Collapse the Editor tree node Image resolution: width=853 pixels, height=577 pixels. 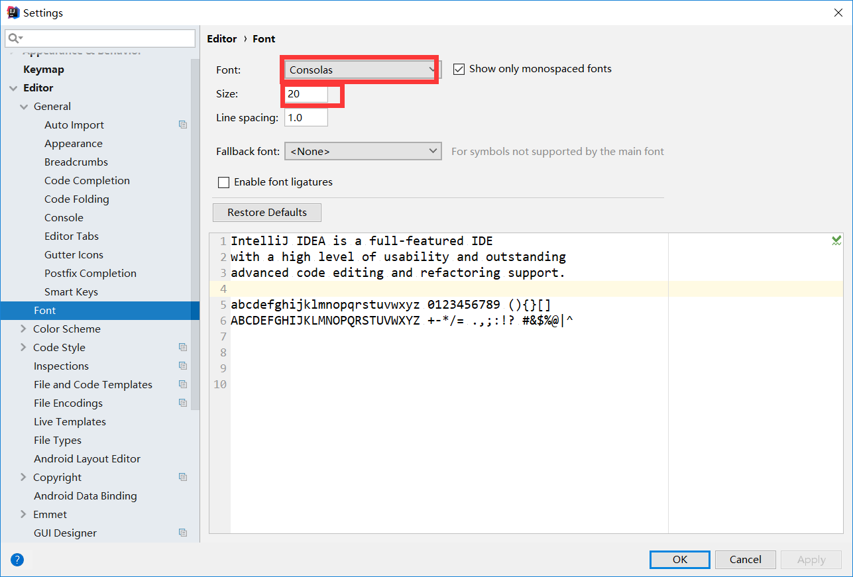tap(14, 88)
